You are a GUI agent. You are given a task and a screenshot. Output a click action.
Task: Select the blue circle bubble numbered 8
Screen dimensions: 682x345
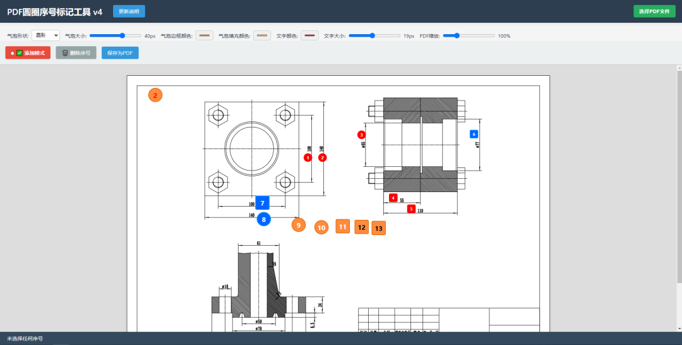(263, 219)
